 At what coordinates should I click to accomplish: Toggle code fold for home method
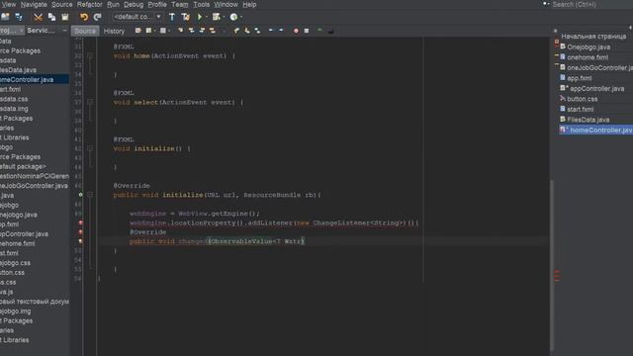(90, 56)
